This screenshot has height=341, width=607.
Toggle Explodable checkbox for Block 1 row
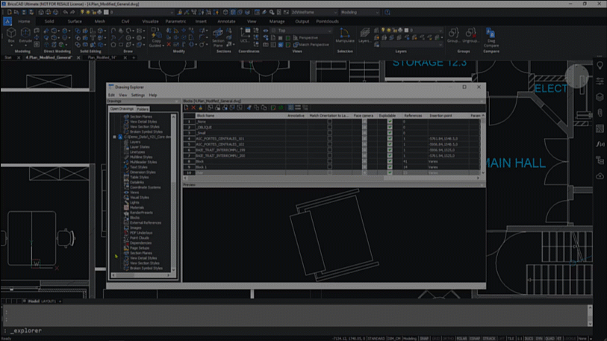tap(390, 167)
